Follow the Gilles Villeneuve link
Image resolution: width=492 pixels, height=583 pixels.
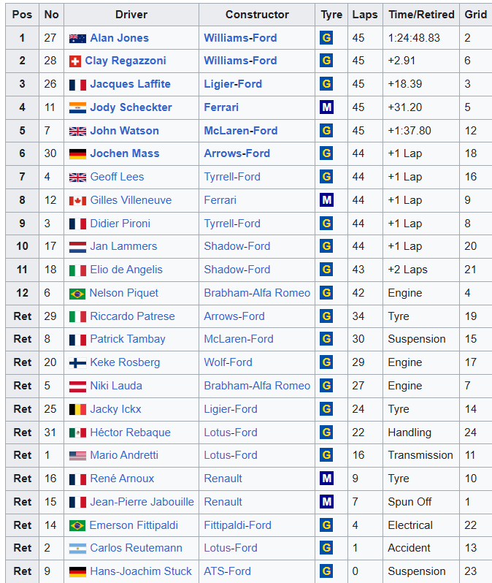(x=131, y=200)
